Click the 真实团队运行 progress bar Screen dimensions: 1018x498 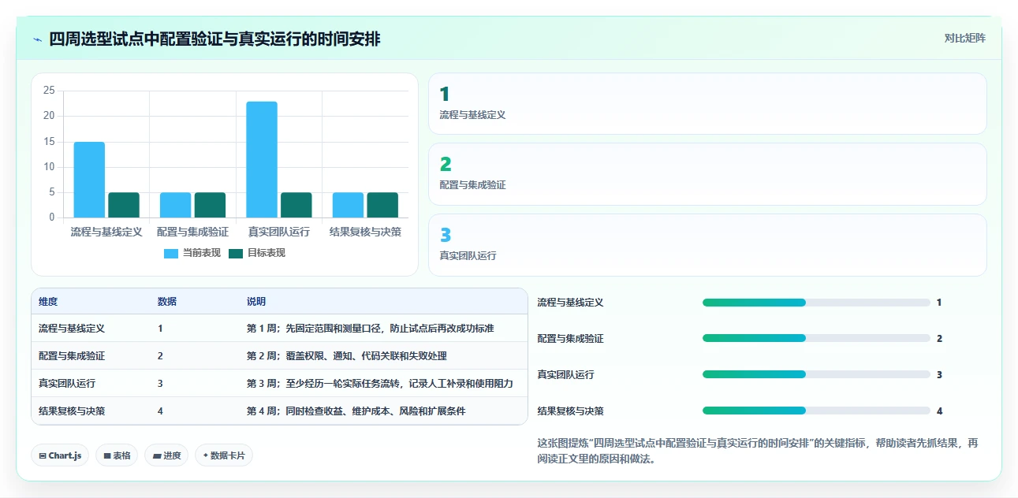[x=816, y=374]
